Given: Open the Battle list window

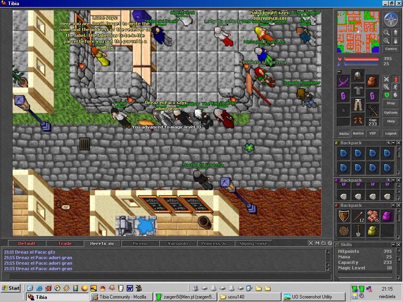Looking at the screenshot, I should [x=358, y=134].
